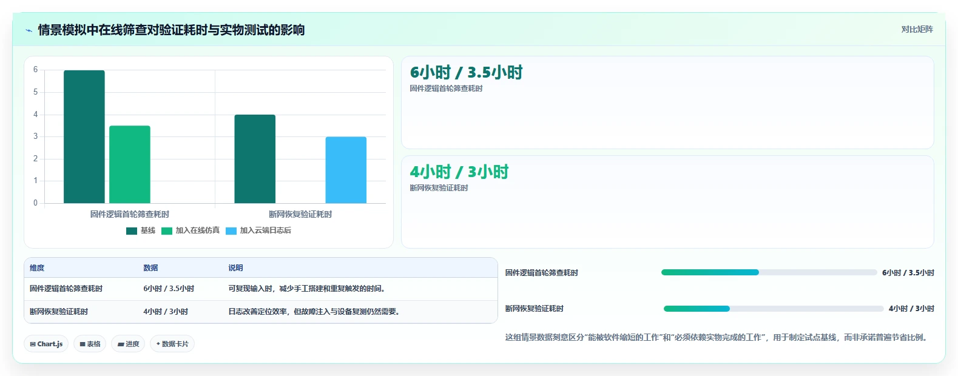The width and height of the screenshot is (958, 376).
Task: Click the progress row value 4小时 / 3小时
Action: point(911,309)
